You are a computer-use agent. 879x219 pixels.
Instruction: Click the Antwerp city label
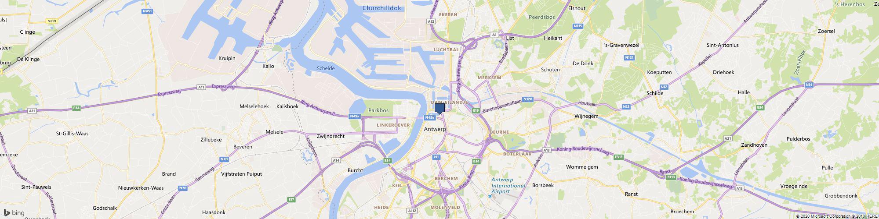[x=435, y=130]
